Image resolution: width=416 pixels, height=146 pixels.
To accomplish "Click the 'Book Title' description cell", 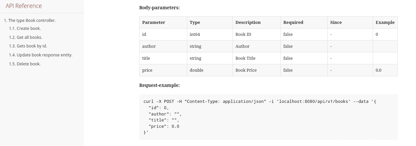I will tap(245, 58).
